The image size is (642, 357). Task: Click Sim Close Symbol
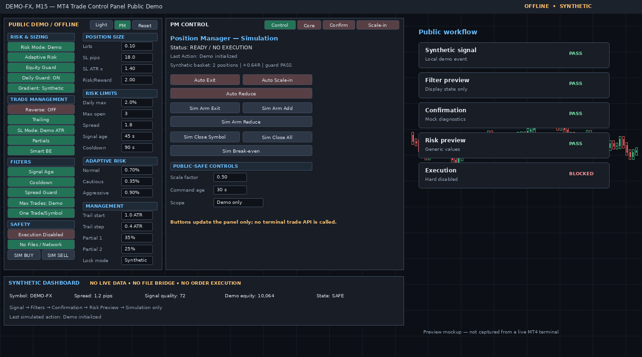[x=205, y=137]
